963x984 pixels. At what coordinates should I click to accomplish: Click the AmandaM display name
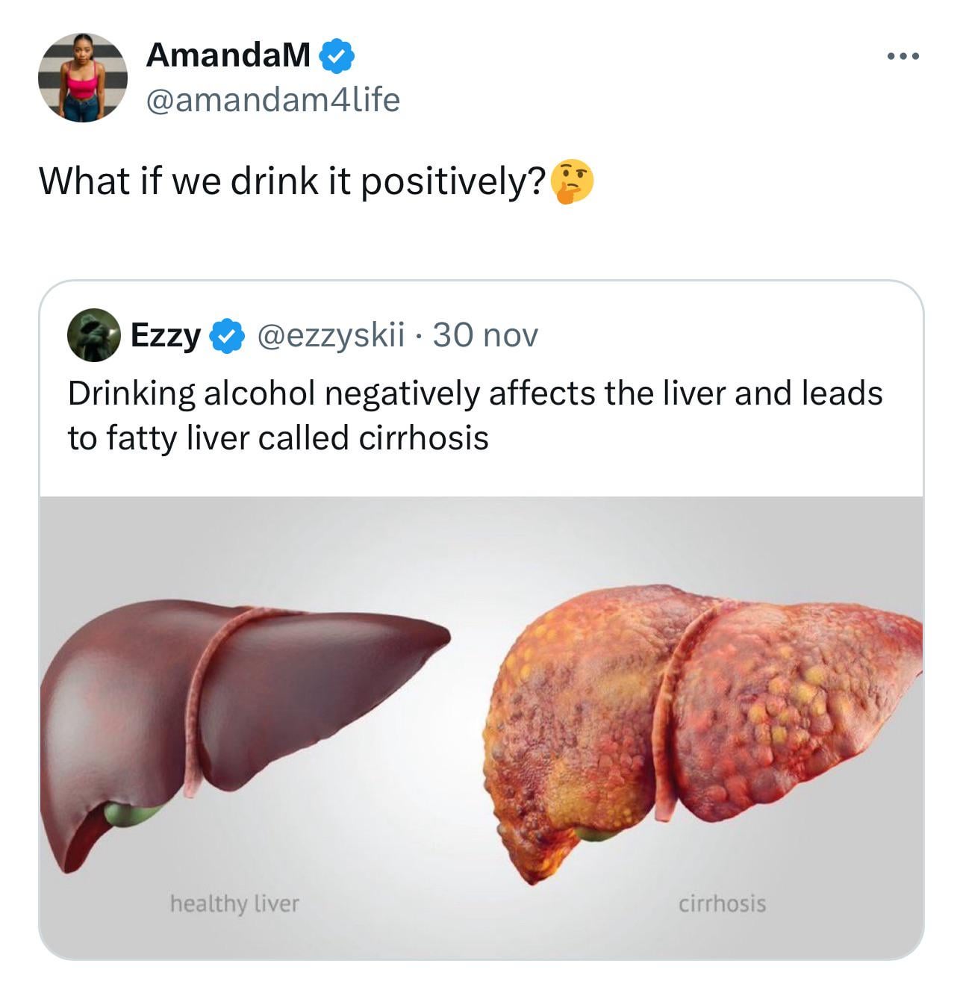click(228, 55)
